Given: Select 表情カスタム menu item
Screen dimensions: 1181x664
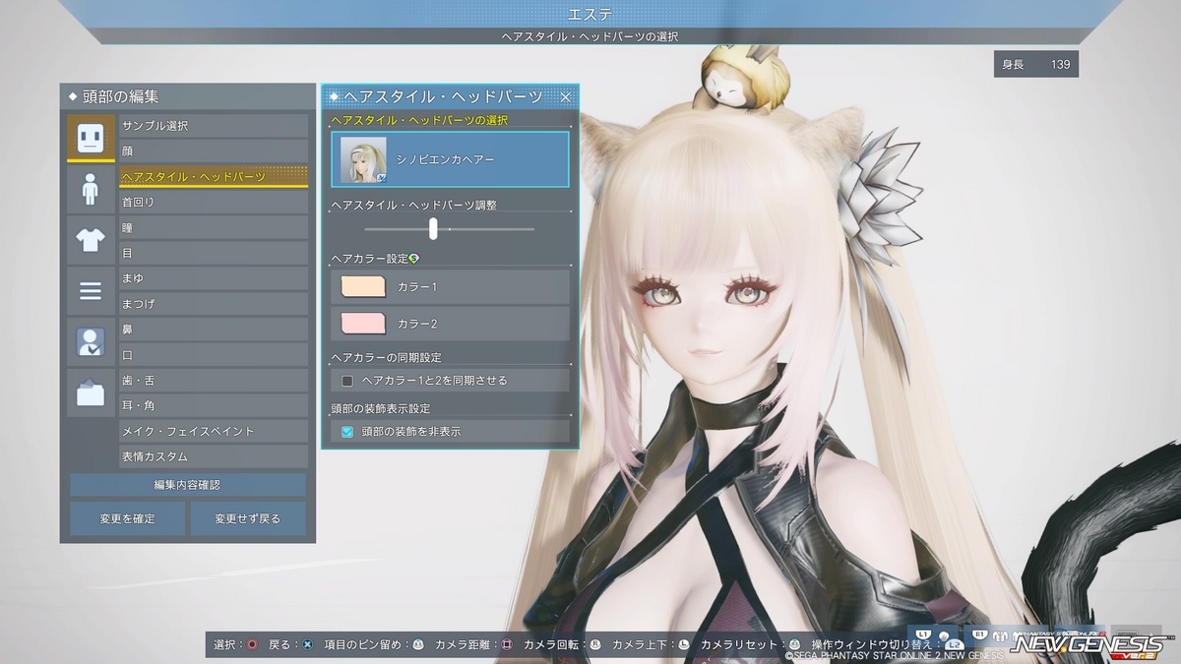Looking at the screenshot, I should coord(214,456).
